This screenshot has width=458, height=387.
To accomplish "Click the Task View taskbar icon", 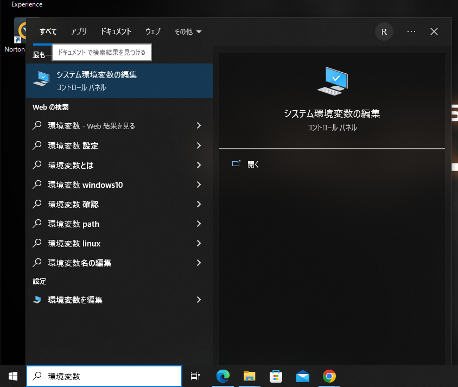I will click(x=195, y=376).
